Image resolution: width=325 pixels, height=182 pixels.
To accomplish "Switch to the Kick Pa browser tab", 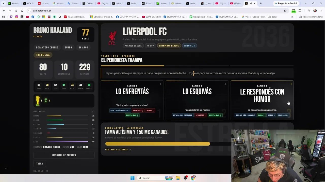I will 13,3.
